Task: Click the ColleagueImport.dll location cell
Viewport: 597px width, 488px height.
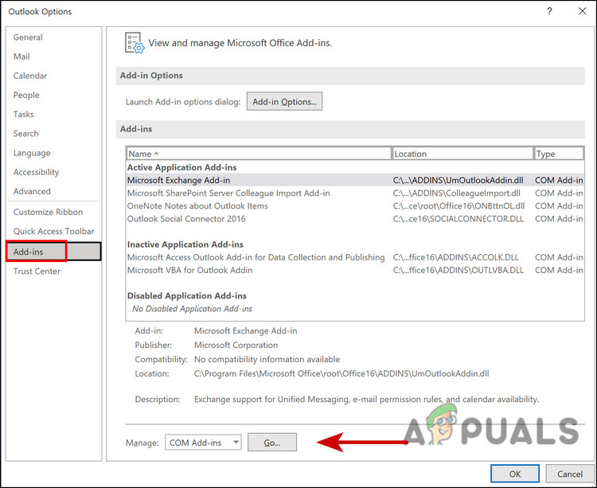Action: pos(457,193)
